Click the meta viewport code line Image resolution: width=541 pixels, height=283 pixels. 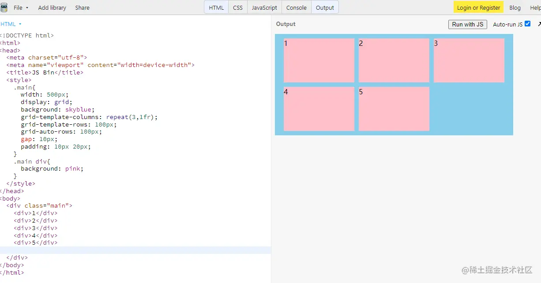coord(100,65)
